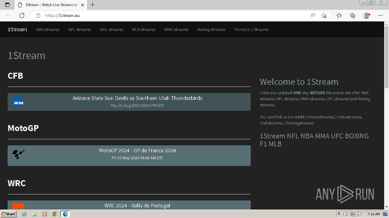Click the NCAA logo icon
389x218 pixels.
click(19, 102)
